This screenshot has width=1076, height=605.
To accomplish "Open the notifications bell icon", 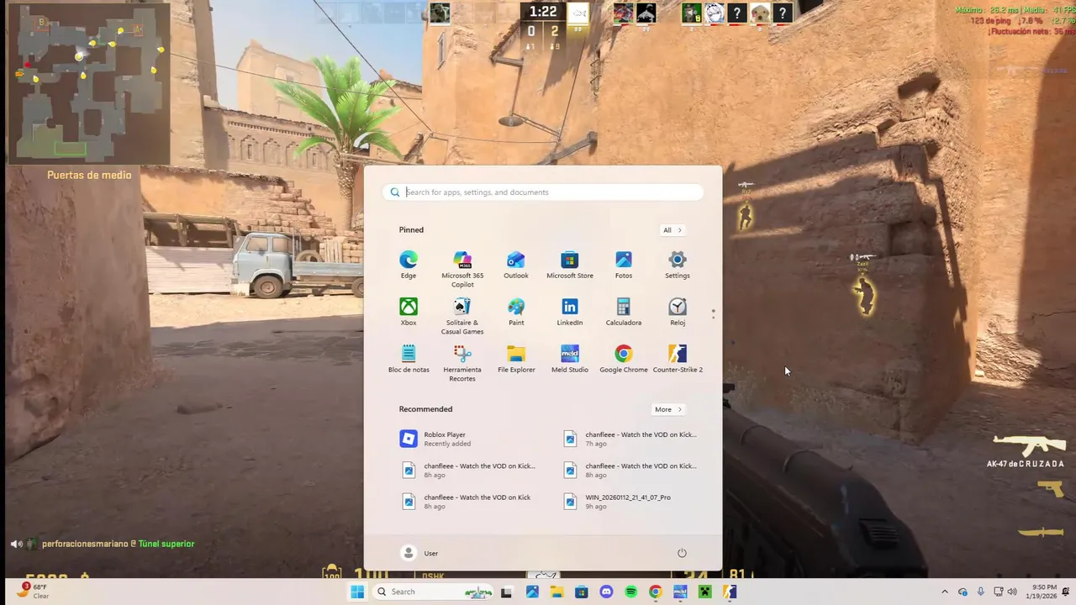I will pos(1066,592).
